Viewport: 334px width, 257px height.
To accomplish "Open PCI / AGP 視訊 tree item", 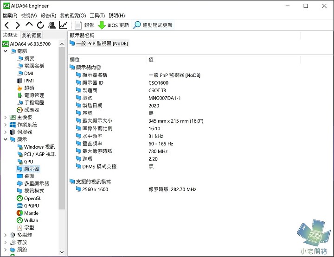I will point(37,154).
